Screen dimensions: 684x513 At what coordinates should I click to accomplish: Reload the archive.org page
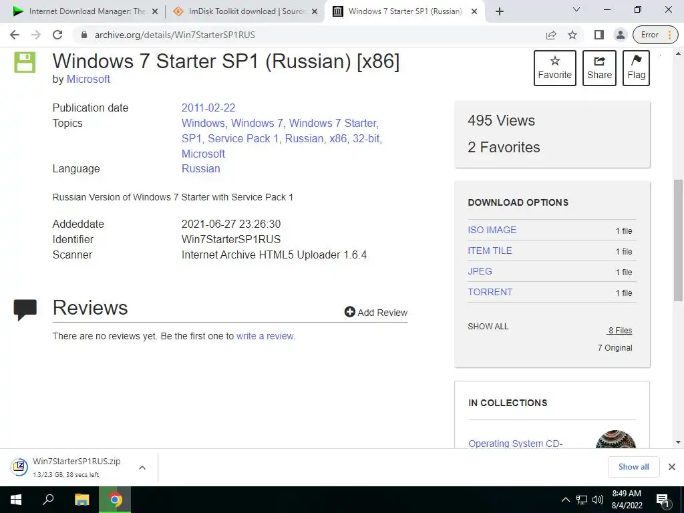coord(57,35)
